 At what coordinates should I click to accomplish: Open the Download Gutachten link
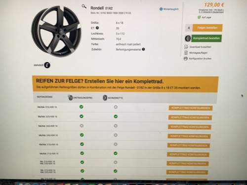[200, 47]
